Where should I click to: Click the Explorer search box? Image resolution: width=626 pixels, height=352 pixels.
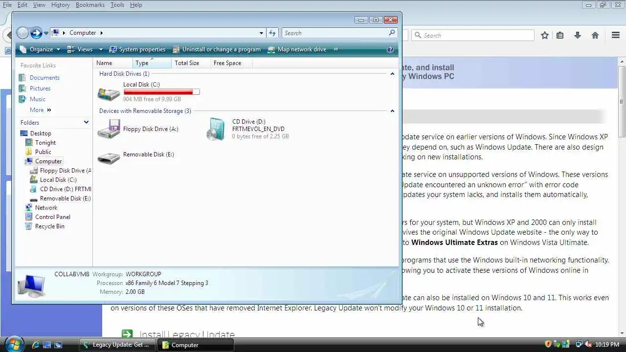[x=339, y=33]
